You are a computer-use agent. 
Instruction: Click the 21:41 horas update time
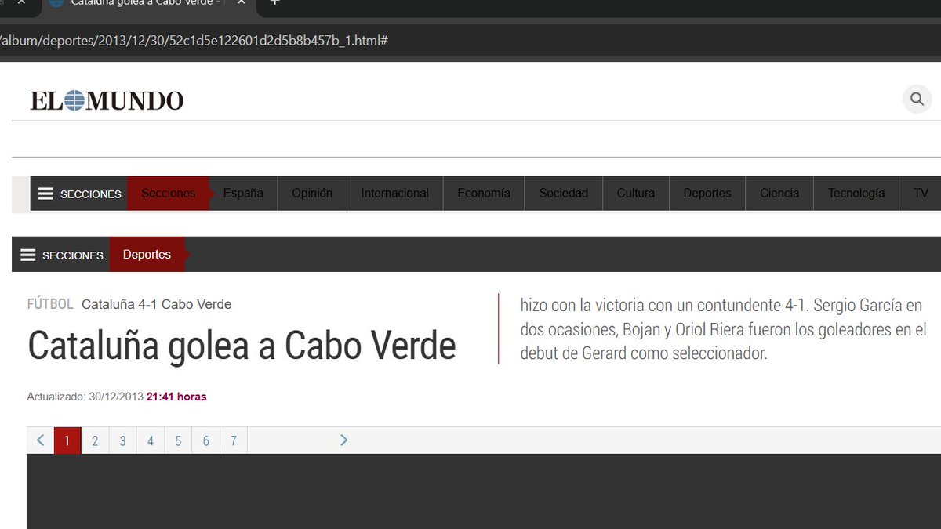176,397
